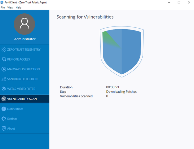Image resolution: width=194 pixels, height=149 pixels.
Task: Click the scanning shield progress graphic
Action: tap(122, 52)
